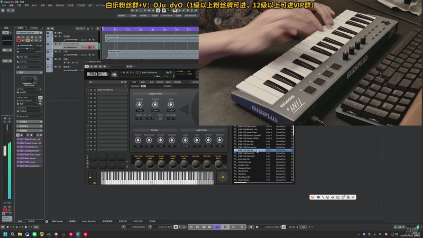
Task: Click the Bass Drum Level quick control knob
Action: pyautogui.click(x=139, y=163)
